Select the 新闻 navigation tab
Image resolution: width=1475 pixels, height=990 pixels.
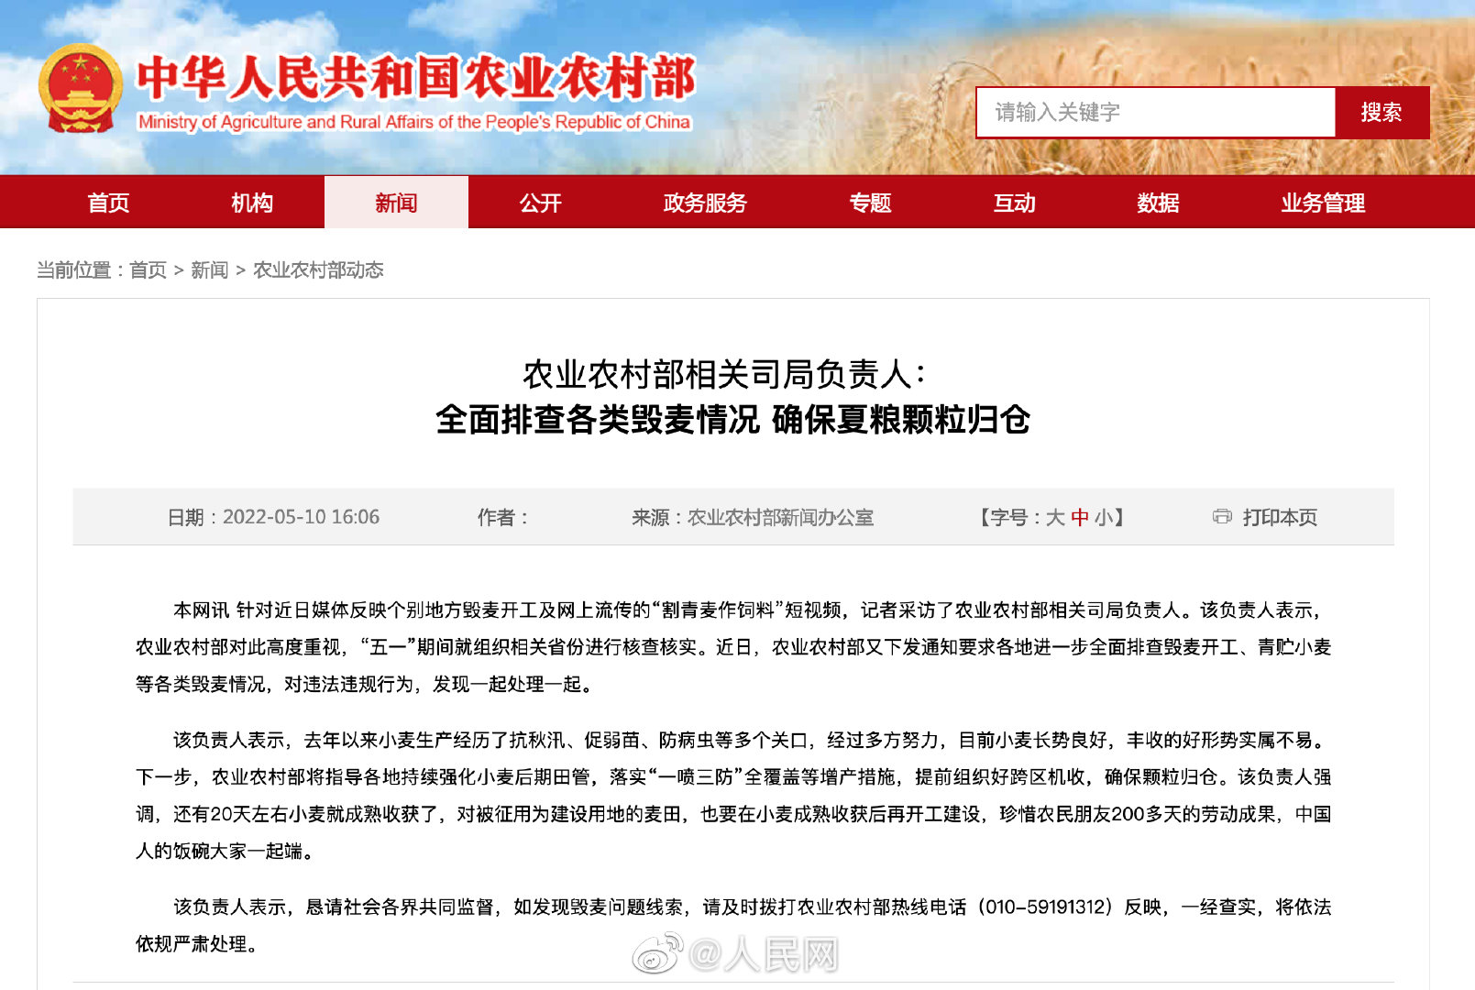tap(396, 203)
